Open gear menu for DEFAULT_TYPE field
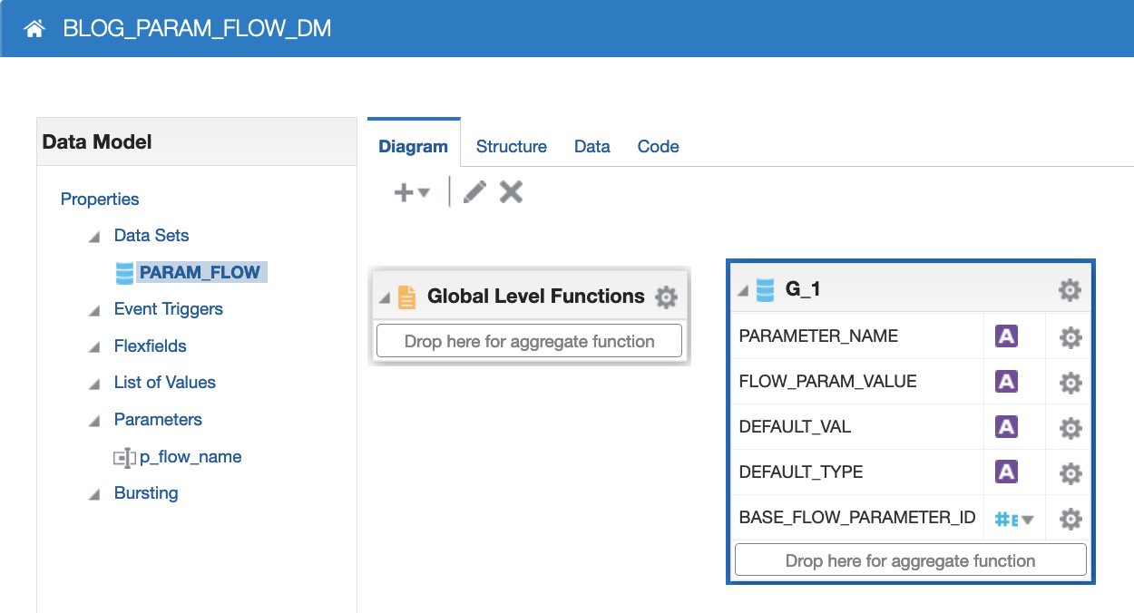The width and height of the screenshot is (1134, 613). (x=1070, y=472)
